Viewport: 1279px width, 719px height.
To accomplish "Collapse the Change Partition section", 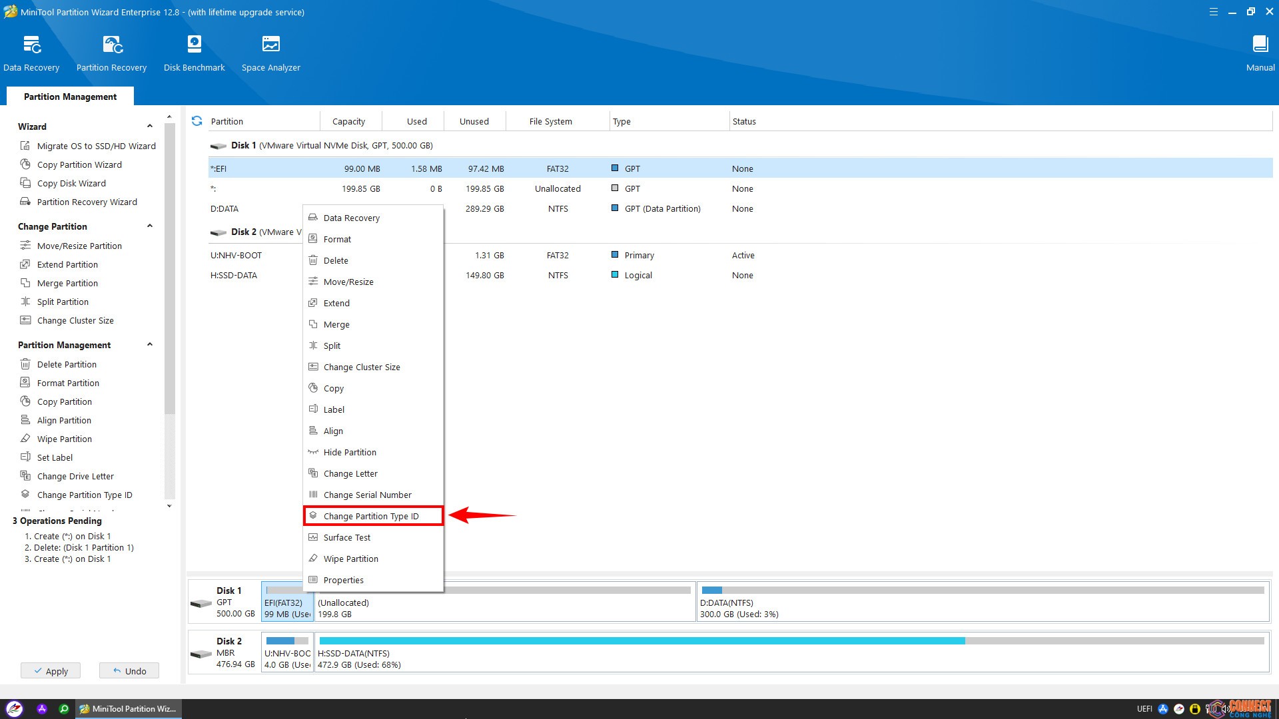I will coord(150,226).
